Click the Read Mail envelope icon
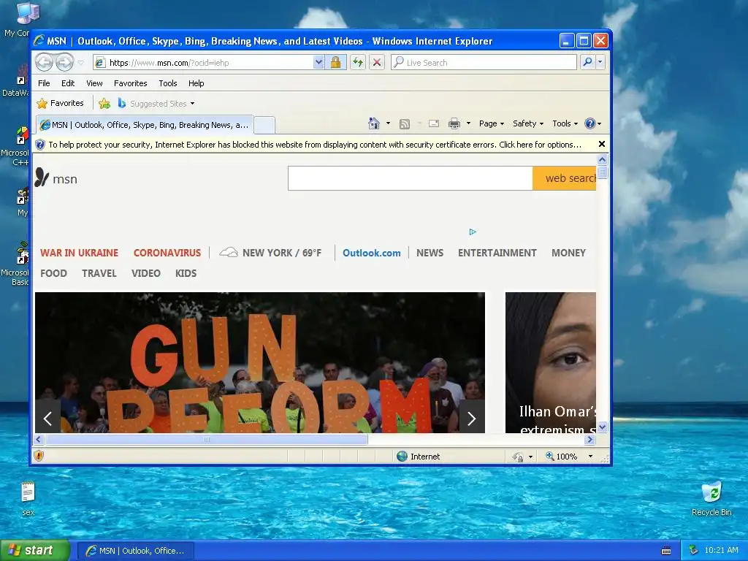Image resolution: width=748 pixels, height=561 pixels. [434, 123]
